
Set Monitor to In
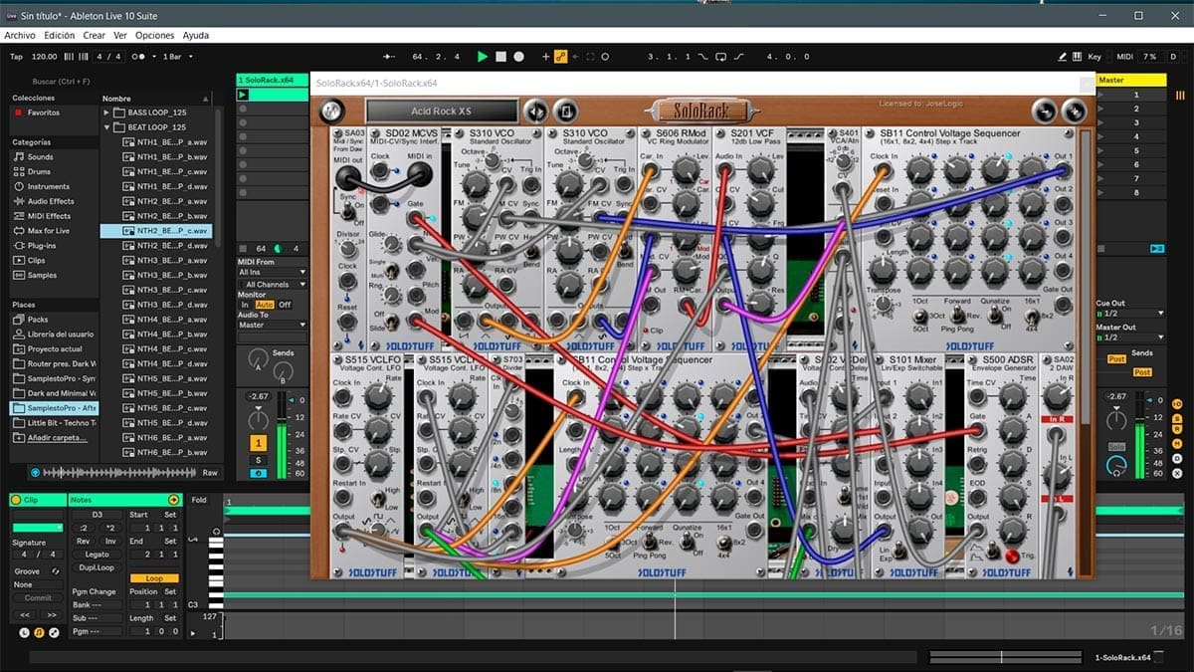tap(245, 305)
